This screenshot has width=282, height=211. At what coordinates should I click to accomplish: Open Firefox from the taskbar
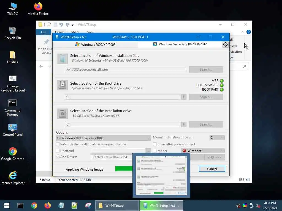point(47,206)
